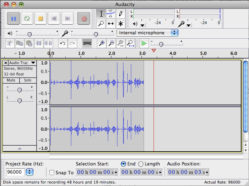The height and width of the screenshot is (186, 249).
Task: Mute the Audio Track
Action: coord(11,80)
